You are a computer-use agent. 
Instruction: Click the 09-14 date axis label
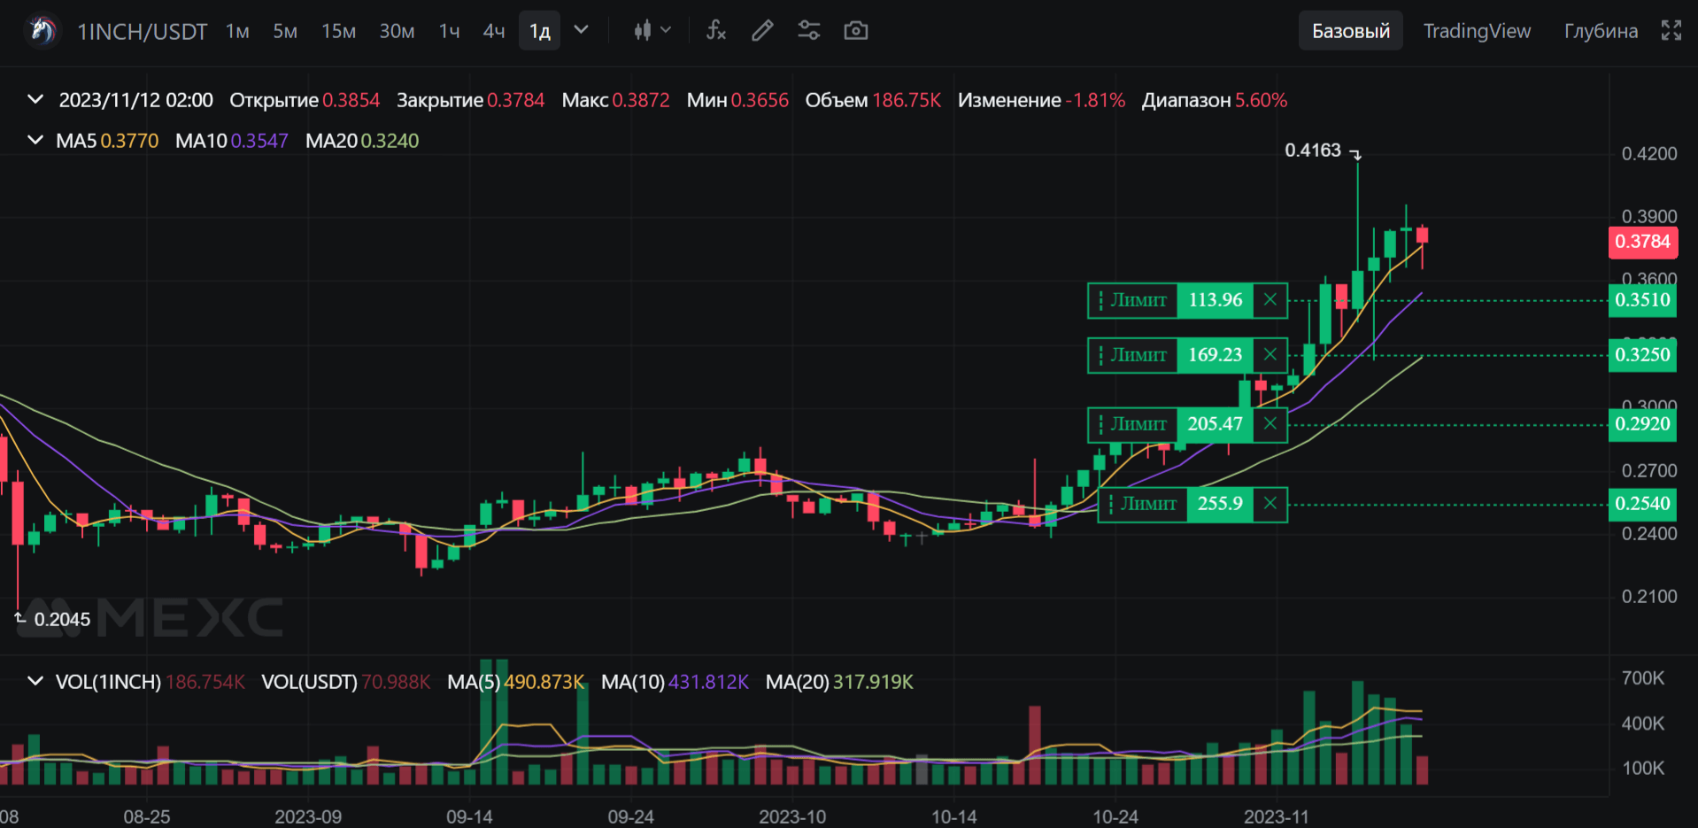click(x=469, y=816)
